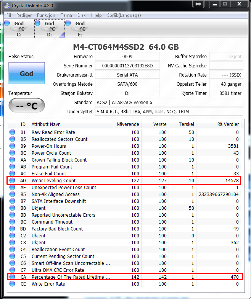
Task: Select the C: drive tab
Action: (19, 29)
